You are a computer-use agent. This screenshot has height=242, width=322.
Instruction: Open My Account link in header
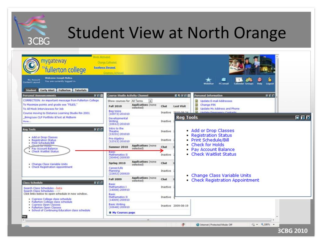34,80
